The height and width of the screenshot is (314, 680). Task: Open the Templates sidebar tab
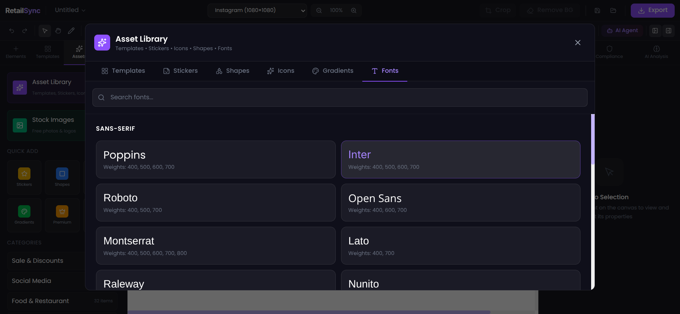click(x=48, y=52)
